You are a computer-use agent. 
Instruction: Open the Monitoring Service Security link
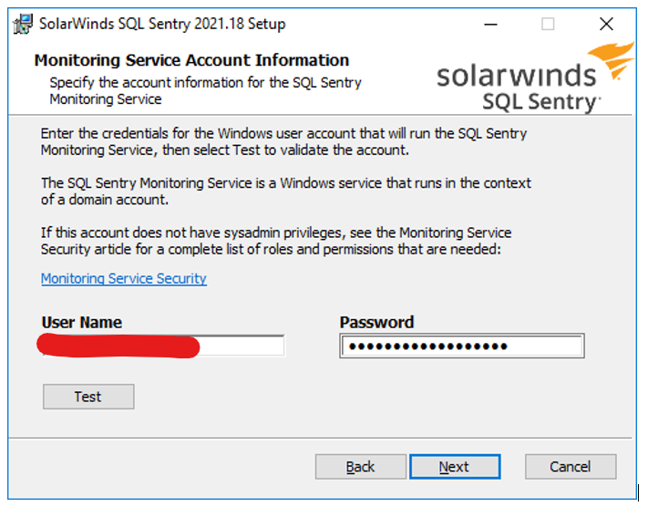pos(124,279)
